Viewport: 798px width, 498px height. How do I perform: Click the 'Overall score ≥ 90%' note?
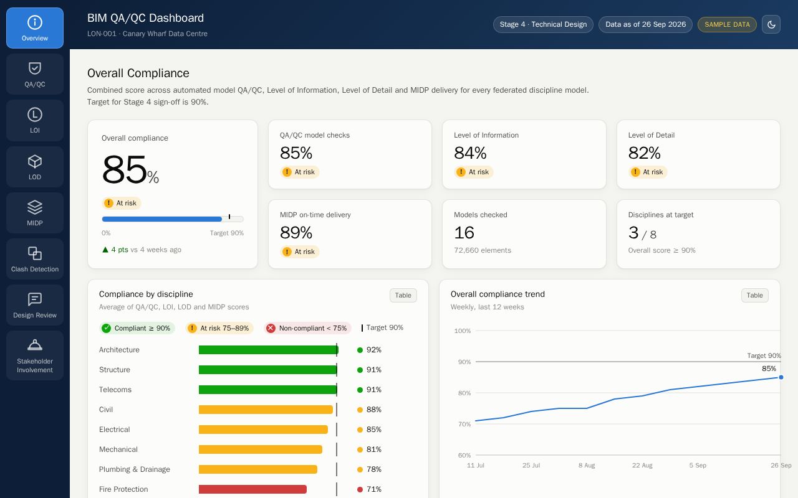coord(662,250)
